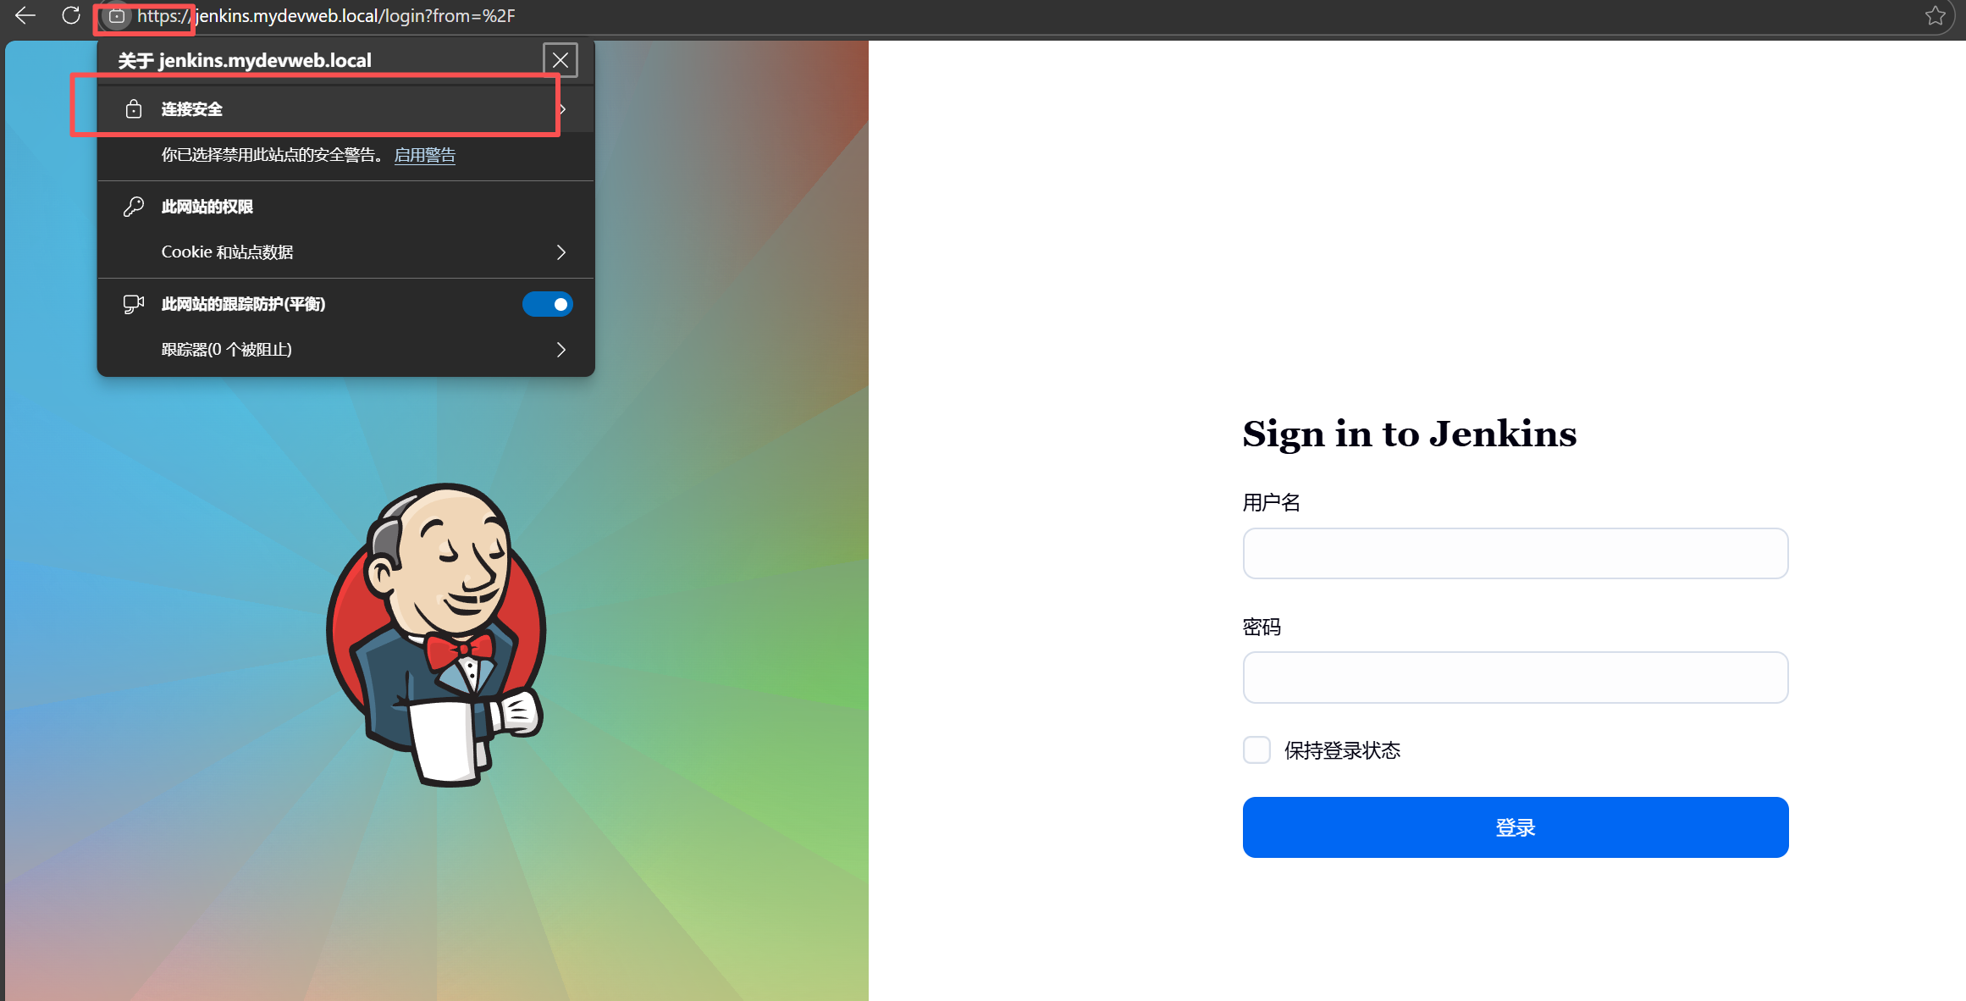Open the 连接安全 menu entry
The width and height of the screenshot is (1966, 1001).
[345, 109]
